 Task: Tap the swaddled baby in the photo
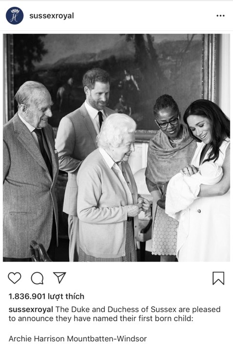(194, 187)
